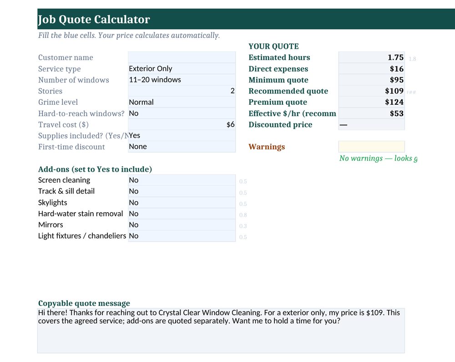The height and width of the screenshot is (362, 455).
Task: Click the 'Estimated hours' label
Action: pos(279,57)
